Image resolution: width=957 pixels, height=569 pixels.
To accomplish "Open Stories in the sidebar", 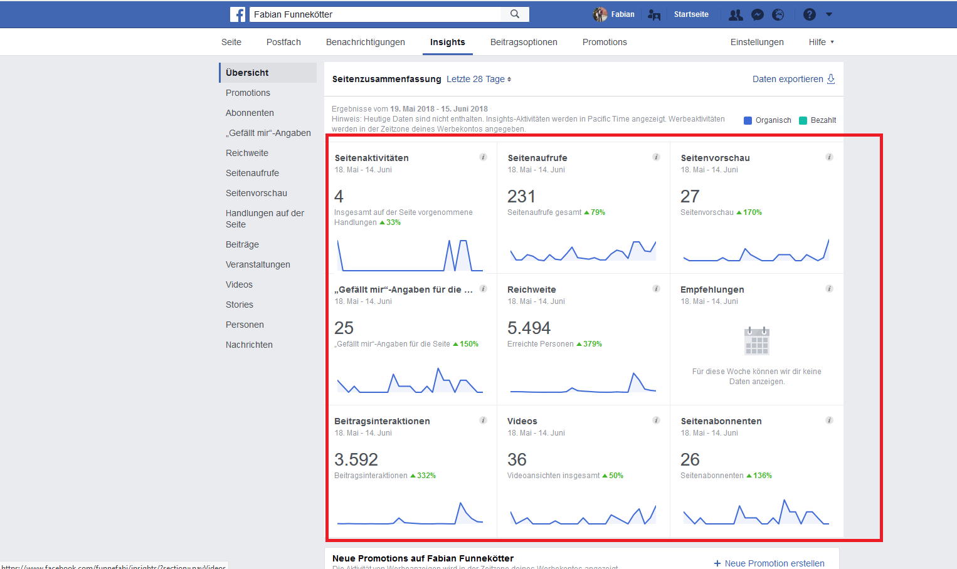I will click(x=240, y=305).
